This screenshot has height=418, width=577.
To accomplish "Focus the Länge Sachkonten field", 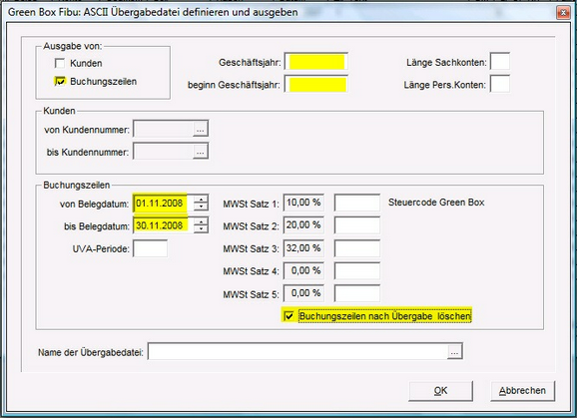I will [500, 62].
